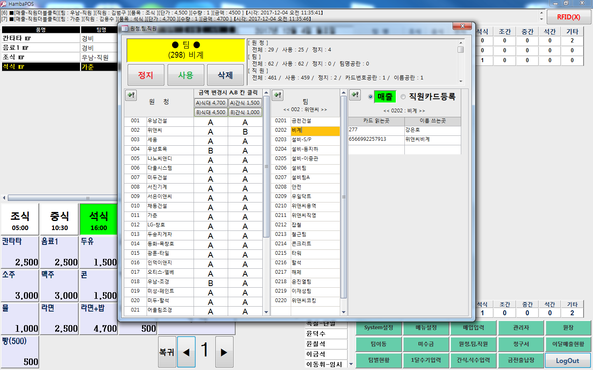593x370 pixels.
Task: Click the add icon above the 원청 list
Action: (131, 95)
